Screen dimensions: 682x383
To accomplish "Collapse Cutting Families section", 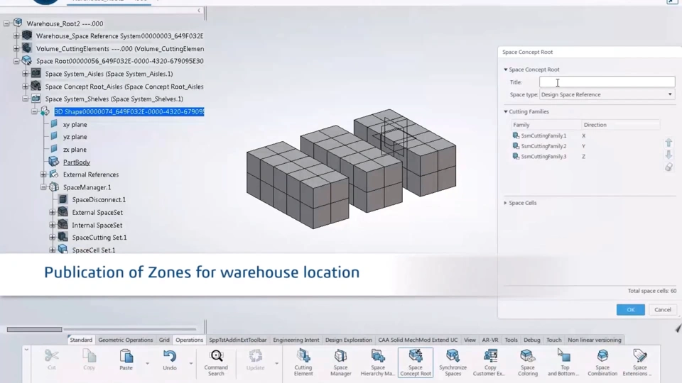I will [x=505, y=111].
